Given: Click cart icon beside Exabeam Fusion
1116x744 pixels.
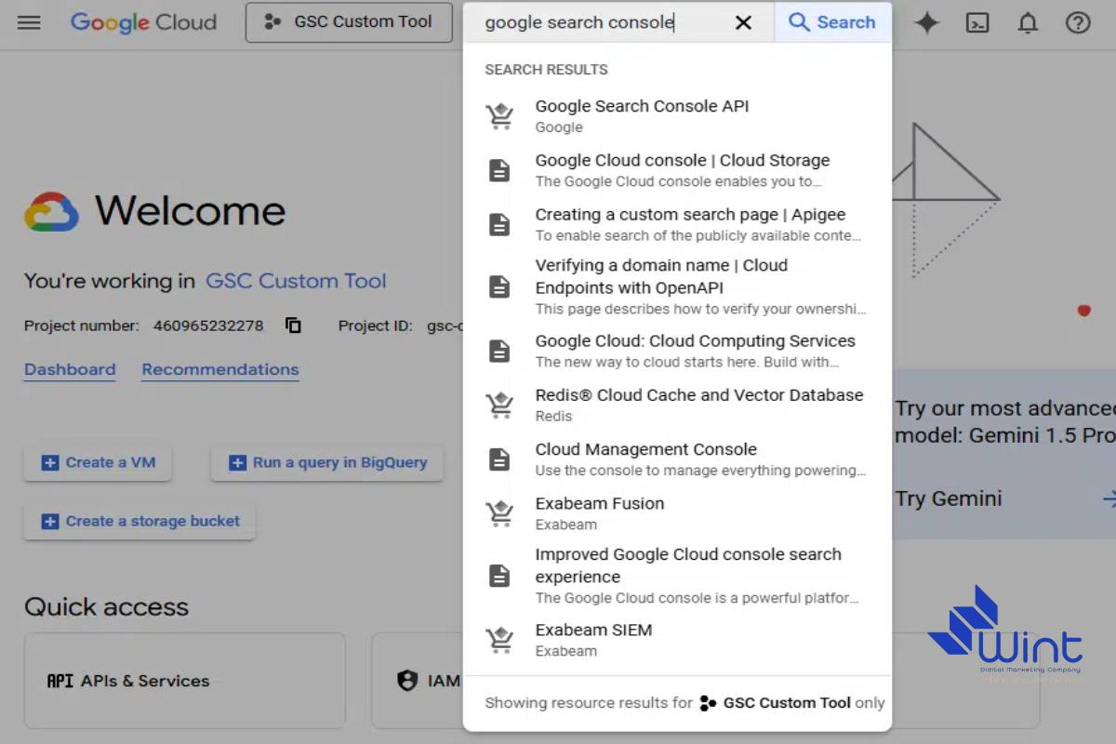Looking at the screenshot, I should (x=499, y=513).
